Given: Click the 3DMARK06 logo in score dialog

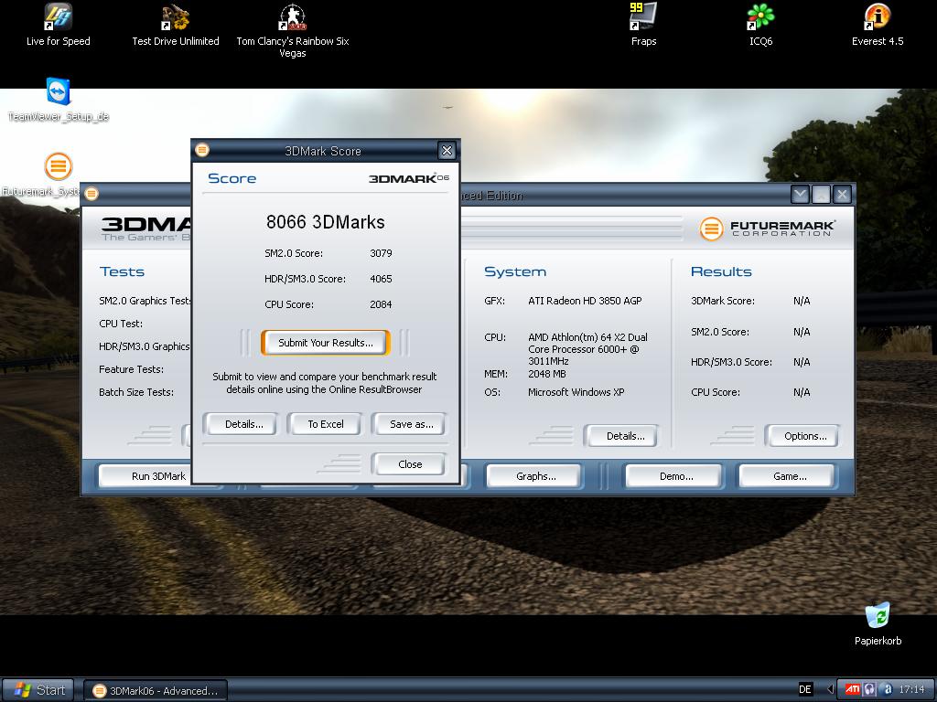Looking at the screenshot, I should 409,178.
